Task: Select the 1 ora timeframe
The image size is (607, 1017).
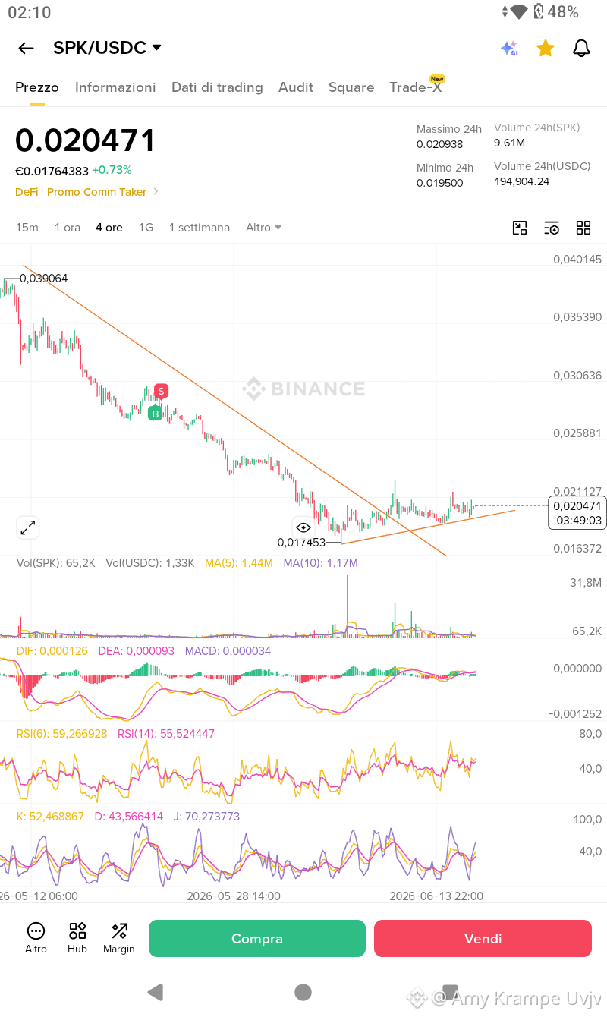Action: [68, 228]
